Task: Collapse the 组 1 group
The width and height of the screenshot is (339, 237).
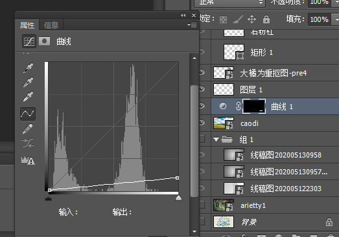Action: pos(216,139)
